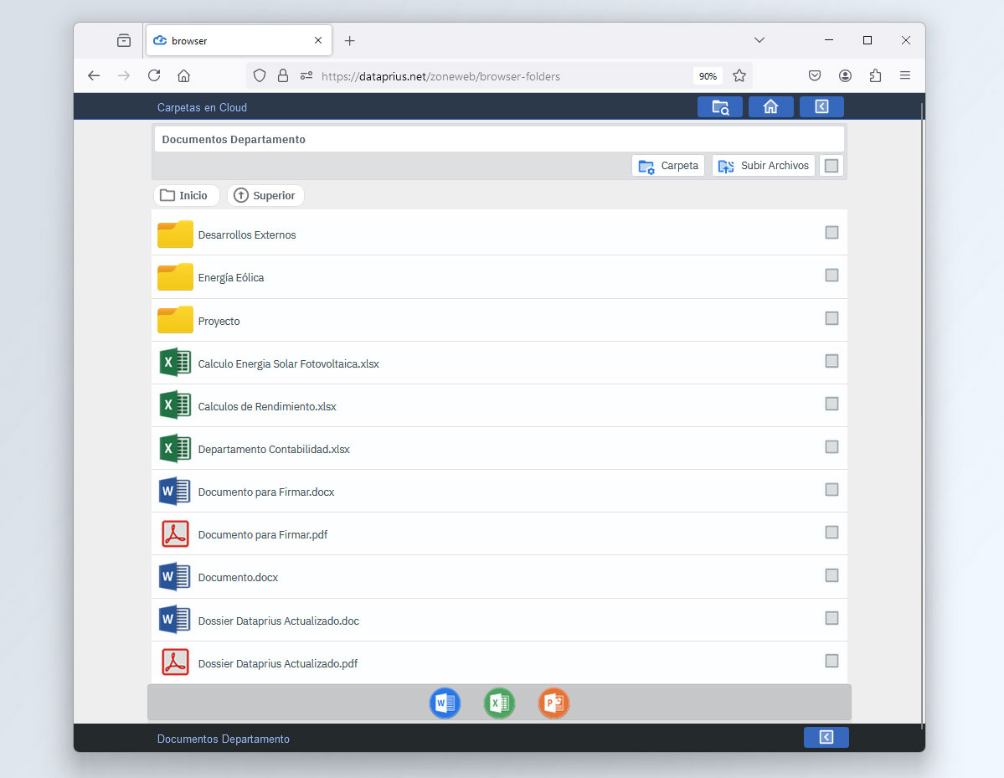1004x778 pixels.
Task: Switch to the browser tab
Action: [238, 40]
